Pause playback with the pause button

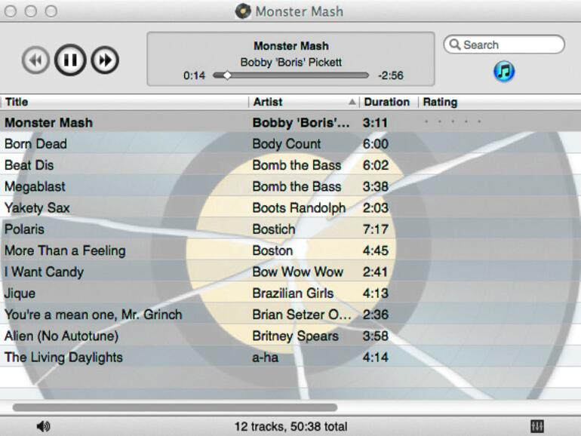click(70, 60)
